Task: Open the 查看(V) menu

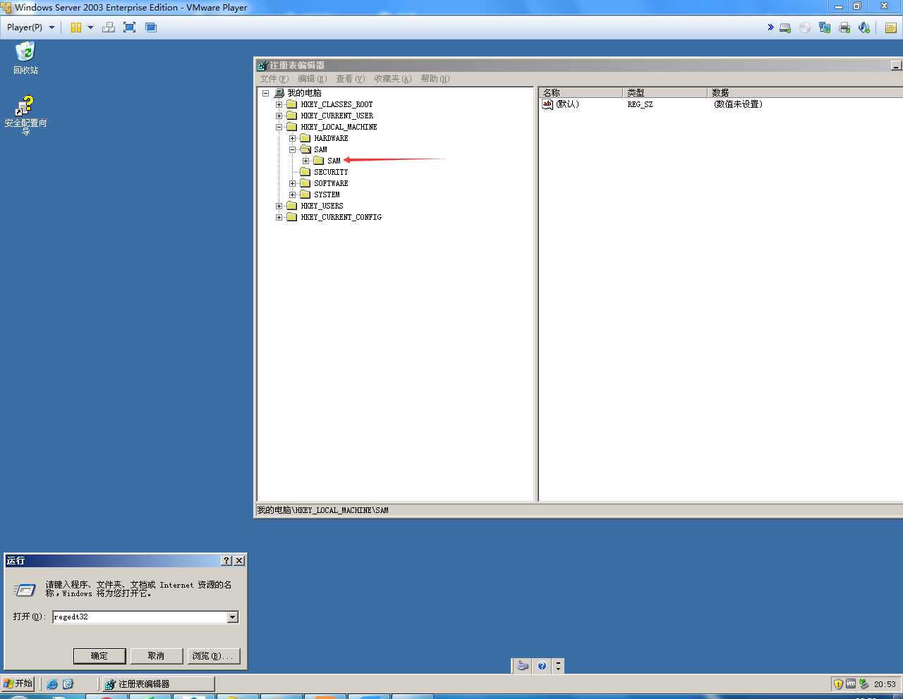Action: [350, 79]
